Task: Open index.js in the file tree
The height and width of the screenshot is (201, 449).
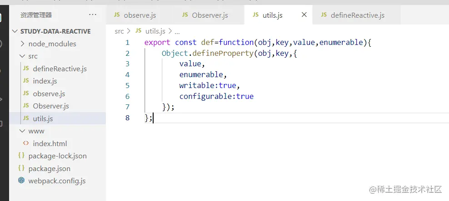Action: 45,81
